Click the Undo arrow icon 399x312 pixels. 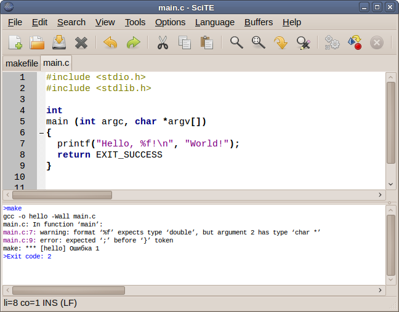[x=110, y=42]
